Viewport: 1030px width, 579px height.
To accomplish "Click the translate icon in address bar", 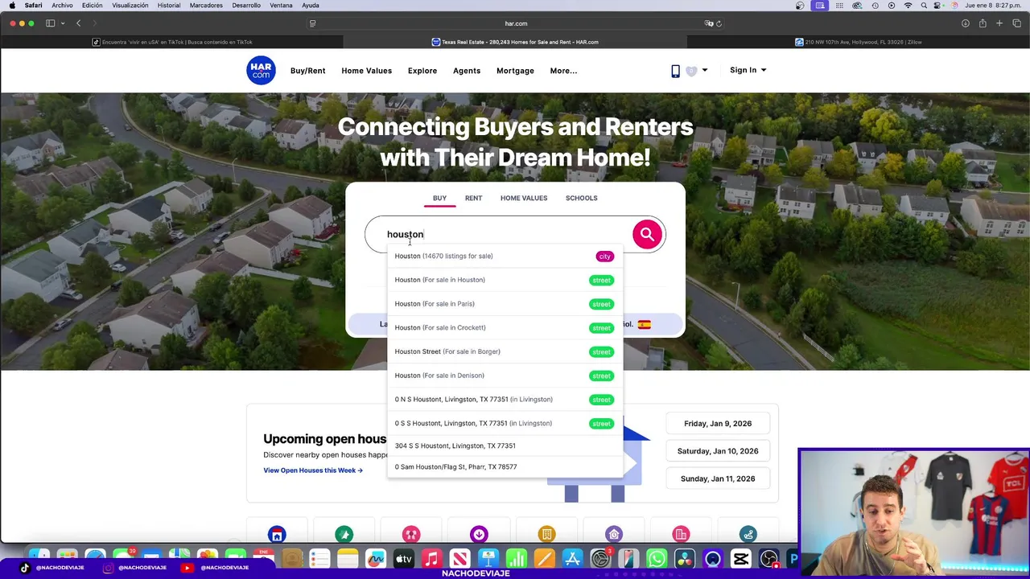I will tap(708, 23).
